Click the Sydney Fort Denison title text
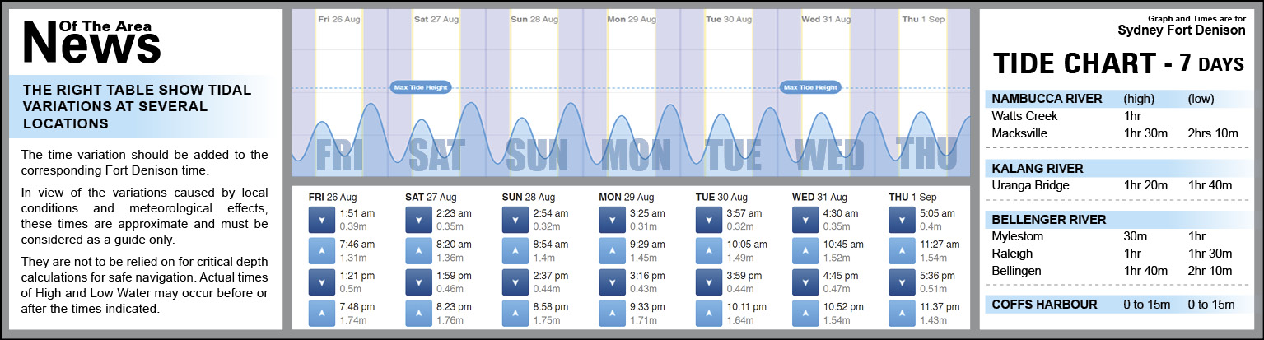This screenshot has height=340, width=1264. tap(1181, 30)
